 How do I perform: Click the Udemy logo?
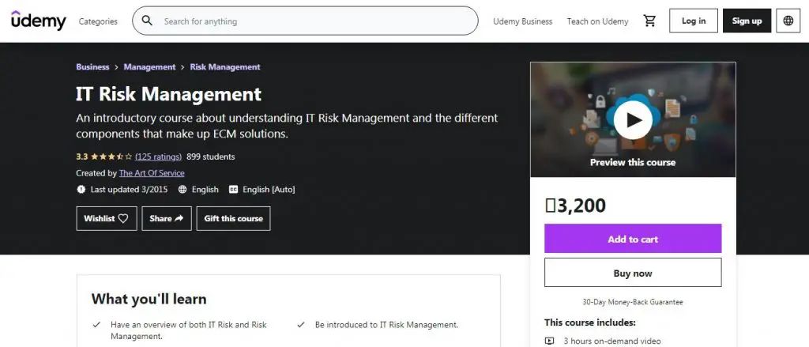pos(38,21)
